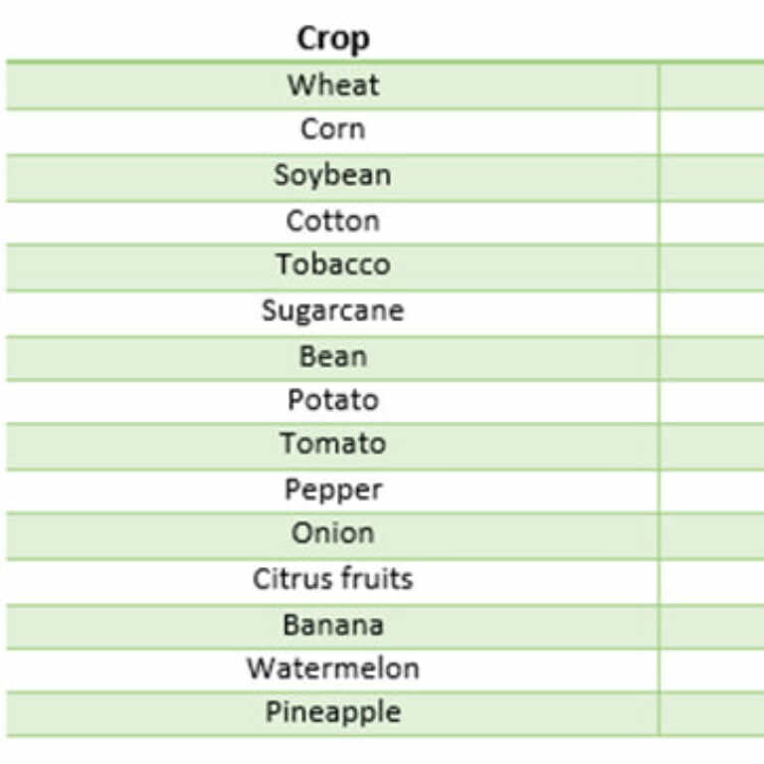The height and width of the screenshot is (764, 764).
Task: Select the Potato entry
Action: [x=333, y=401]
